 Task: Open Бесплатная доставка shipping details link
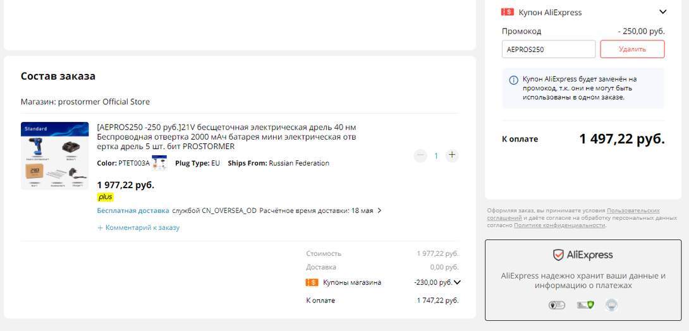(133, 211)
